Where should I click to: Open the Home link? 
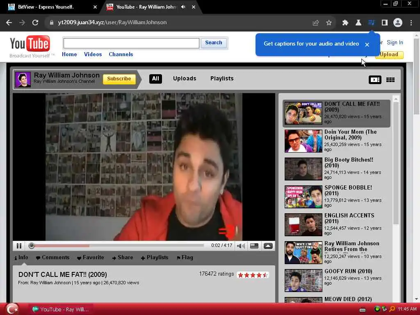69,55
